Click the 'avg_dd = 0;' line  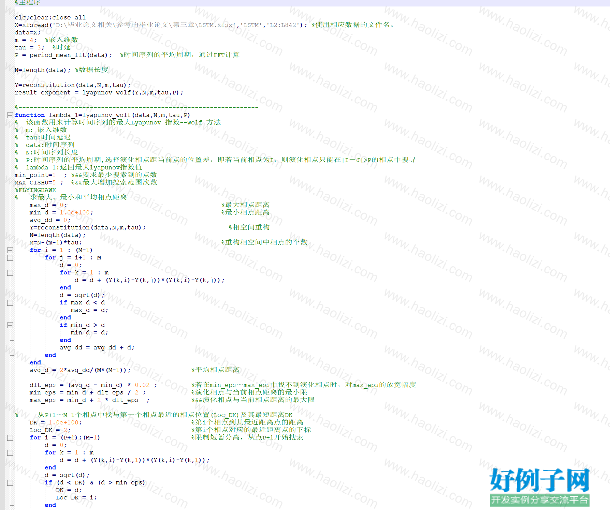[50, 220]
